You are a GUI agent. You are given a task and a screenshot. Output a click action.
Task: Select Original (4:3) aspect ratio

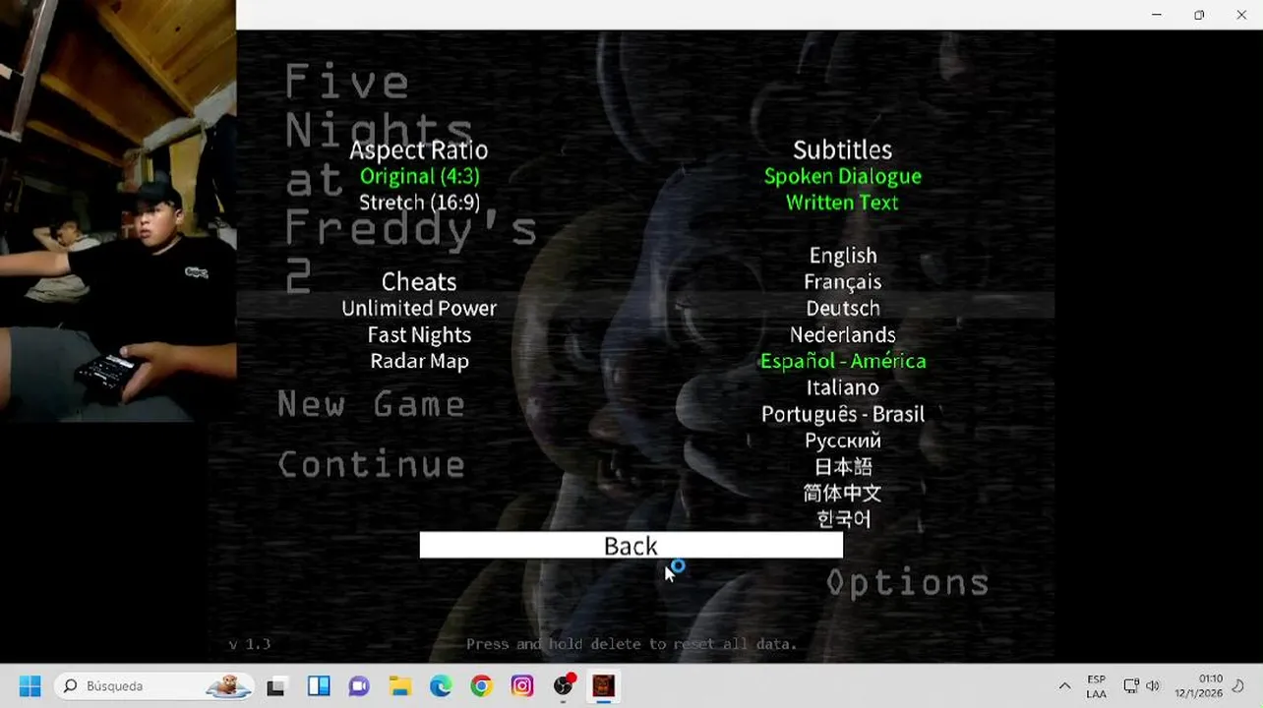pyautogui.click(x=419, y=176)
